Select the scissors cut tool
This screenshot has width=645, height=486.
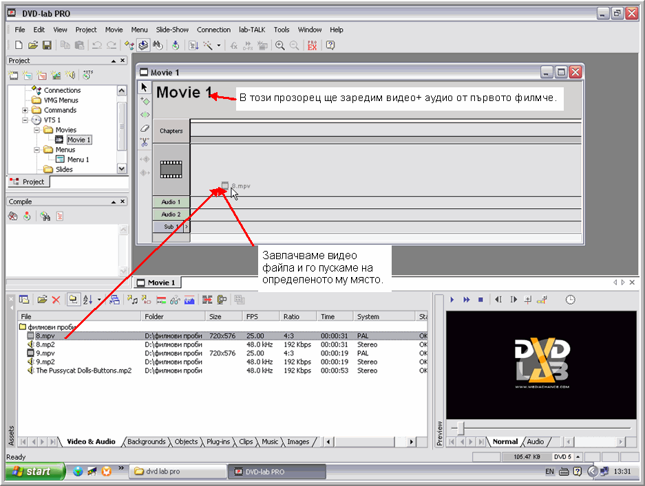point(145,142)
